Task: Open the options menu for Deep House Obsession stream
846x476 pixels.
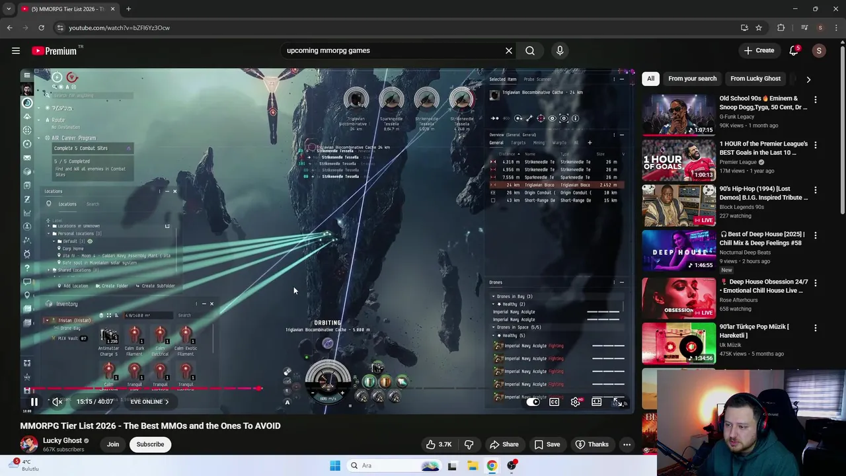Action: click(x=815, y=283)
